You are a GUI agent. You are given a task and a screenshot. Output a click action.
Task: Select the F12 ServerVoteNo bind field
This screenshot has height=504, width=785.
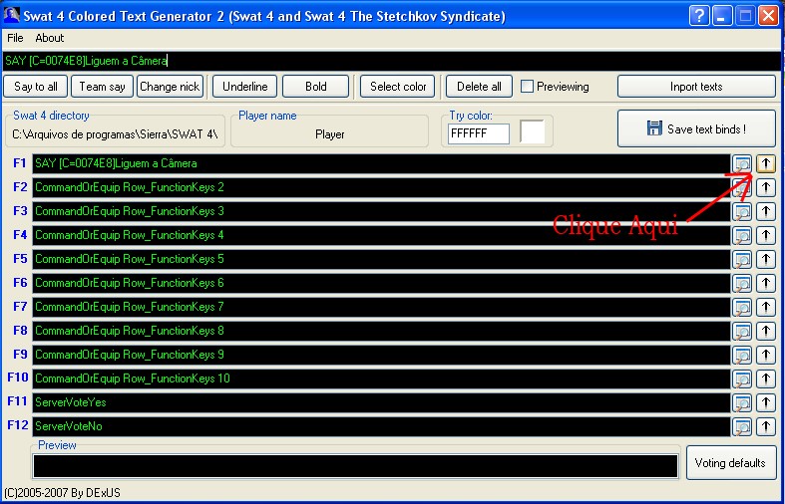coord(381,426)
